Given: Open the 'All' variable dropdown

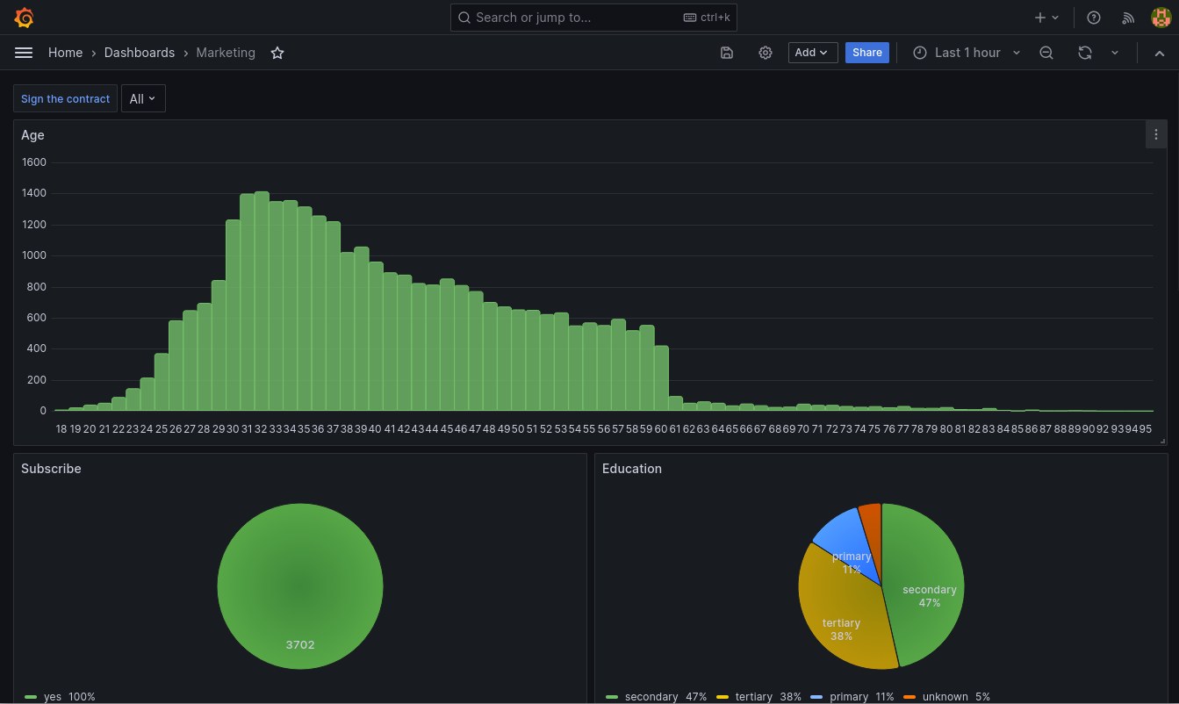Looking at the screenshot, I should click(x=143, y=98).
